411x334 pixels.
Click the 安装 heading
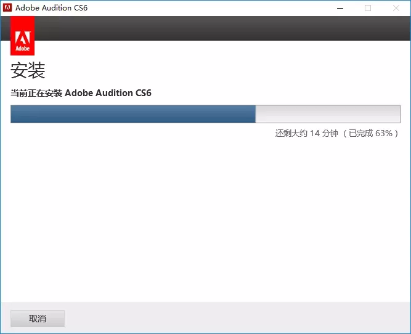click(28, 70)
